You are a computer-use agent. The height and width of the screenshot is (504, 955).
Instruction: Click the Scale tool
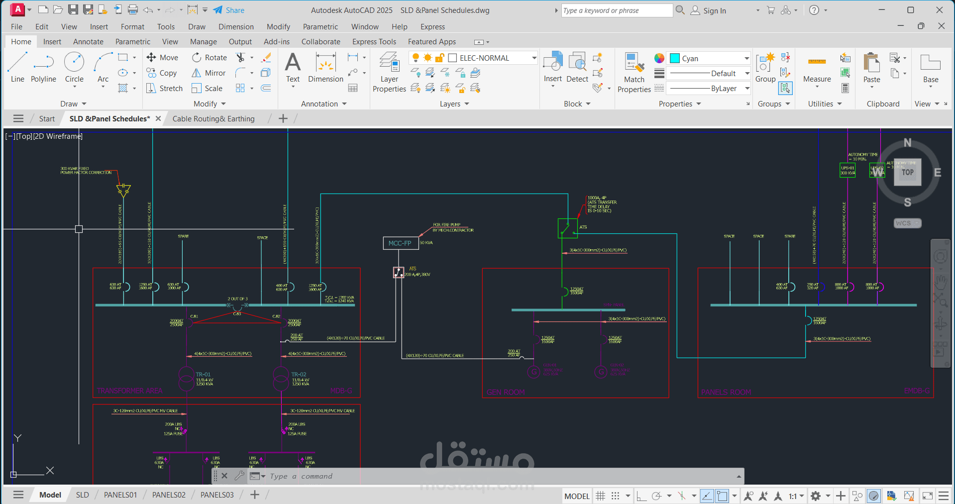207,89
